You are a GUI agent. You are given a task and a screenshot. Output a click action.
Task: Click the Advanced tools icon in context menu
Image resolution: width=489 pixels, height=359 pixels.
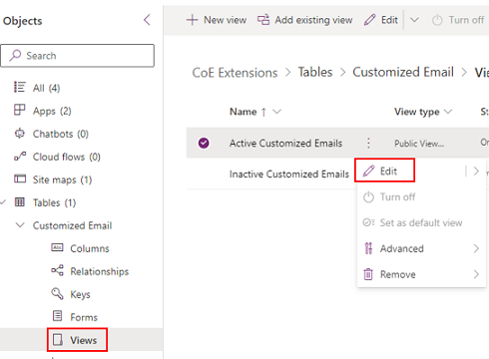(368, 248)
